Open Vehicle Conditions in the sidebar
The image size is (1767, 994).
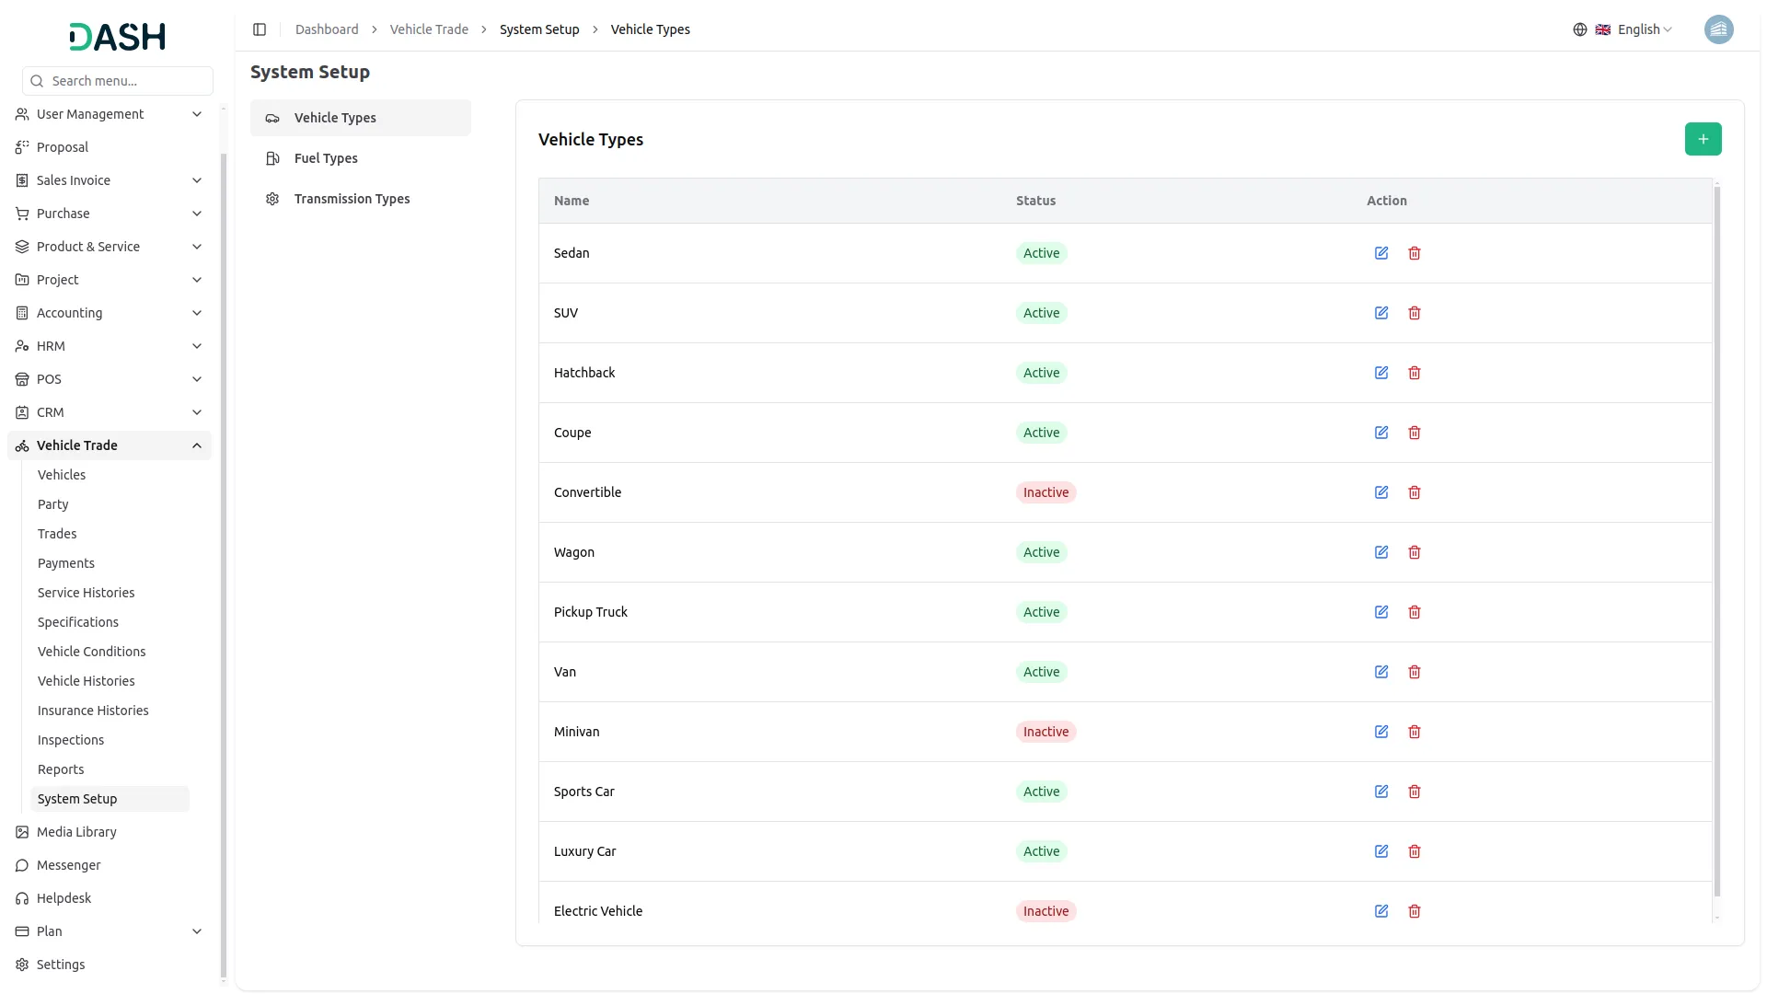coord(91,652)
